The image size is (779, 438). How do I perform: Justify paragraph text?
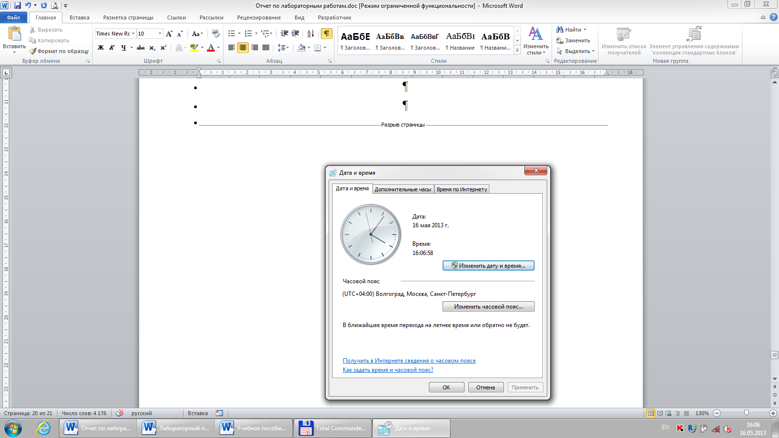click(x=266, y=48)
